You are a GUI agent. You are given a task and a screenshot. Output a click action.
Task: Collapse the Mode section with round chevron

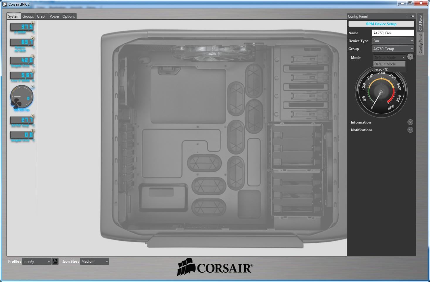tap(410, 57)
